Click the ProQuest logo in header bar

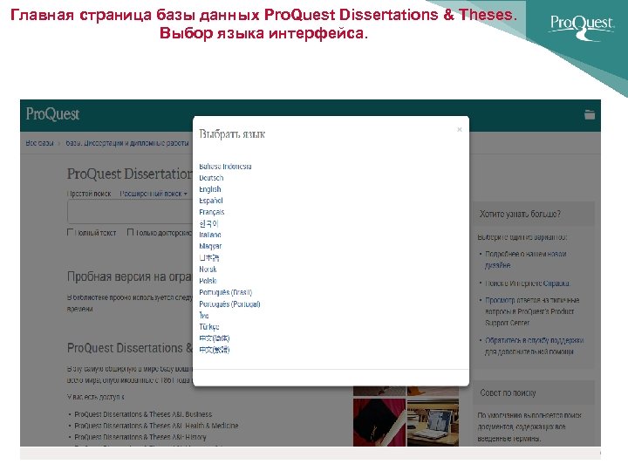[x=52, y=114]
